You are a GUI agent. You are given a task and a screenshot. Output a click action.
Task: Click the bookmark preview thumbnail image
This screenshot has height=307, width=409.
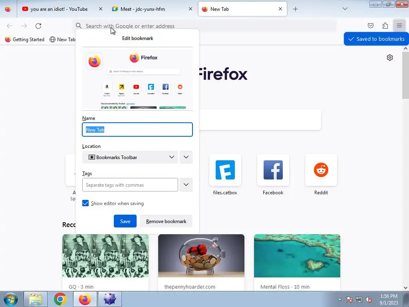(x=137, y=80)
